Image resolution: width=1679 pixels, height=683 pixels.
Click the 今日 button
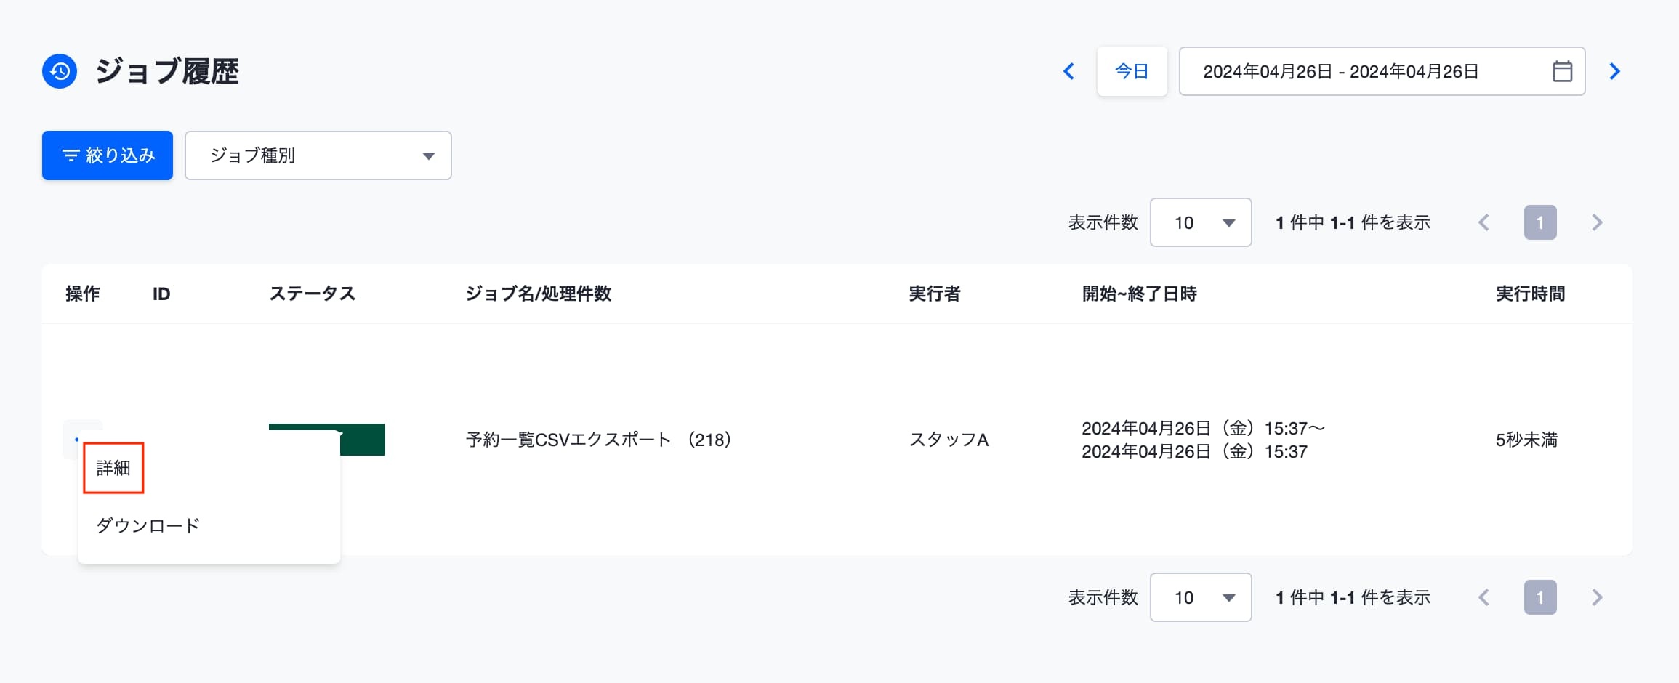1132,71
